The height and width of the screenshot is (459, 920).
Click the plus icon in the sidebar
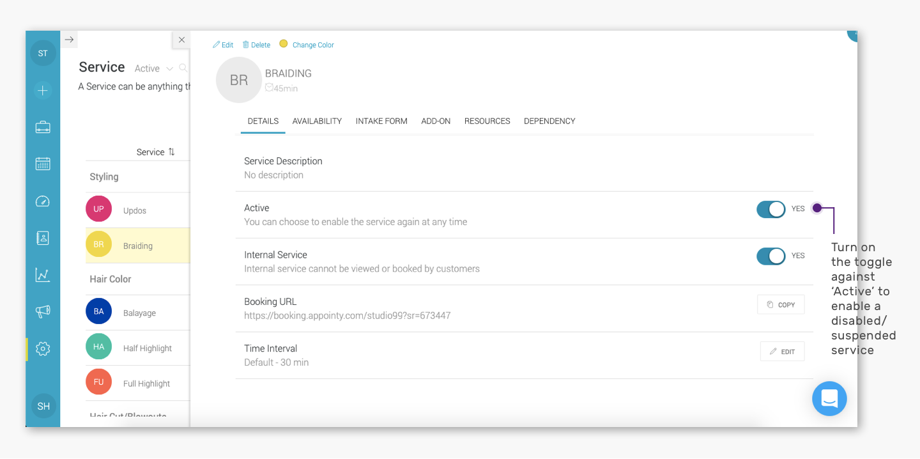(43, 91)
